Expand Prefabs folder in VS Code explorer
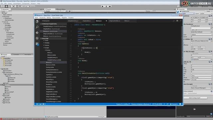The width and height of the screenshot is (213, 120). 47,43
